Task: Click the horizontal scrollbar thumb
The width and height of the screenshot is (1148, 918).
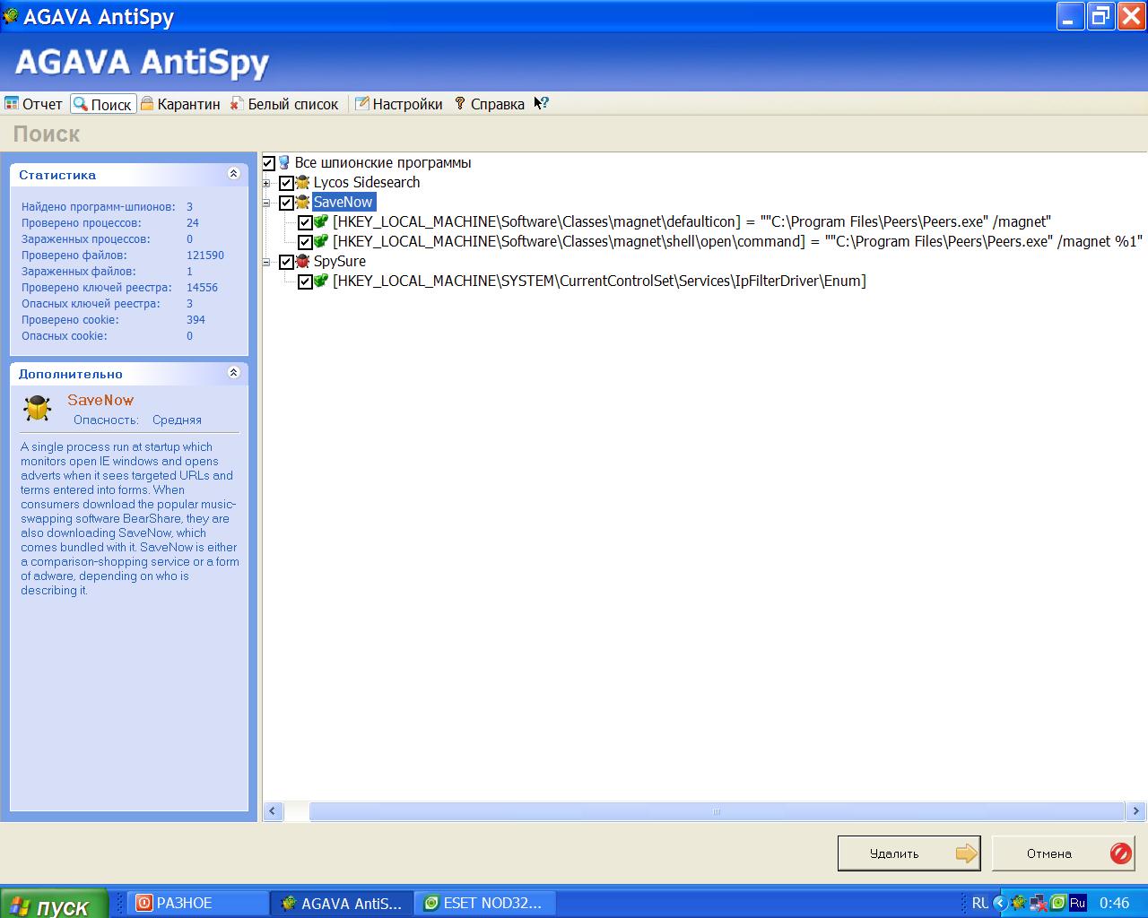Action: click(717, 811)
